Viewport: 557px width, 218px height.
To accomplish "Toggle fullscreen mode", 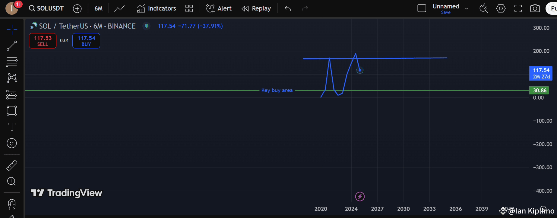I will coord(518,8).
